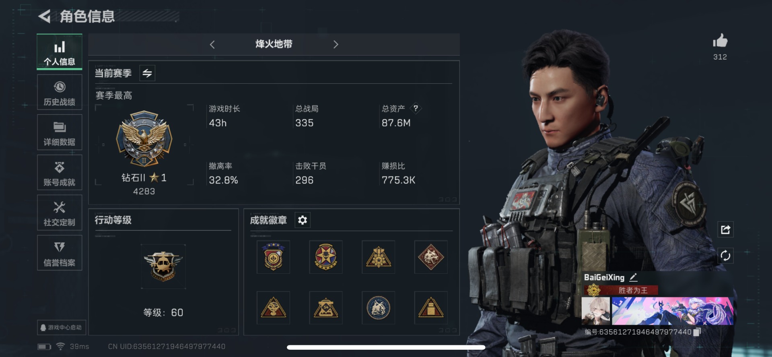Click the helicopter 行动等级 emblem
772x357 pixels.
[x=163, y=266]
